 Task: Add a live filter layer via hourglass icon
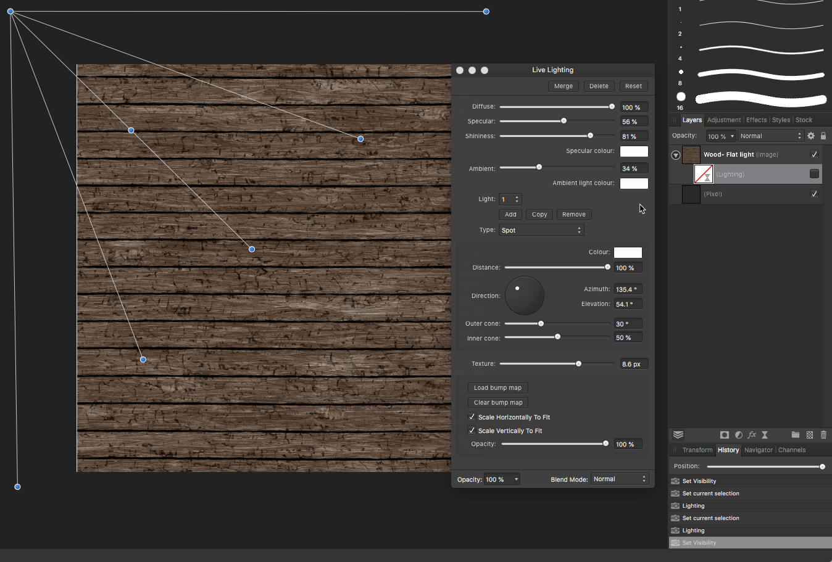pos(765,435)
